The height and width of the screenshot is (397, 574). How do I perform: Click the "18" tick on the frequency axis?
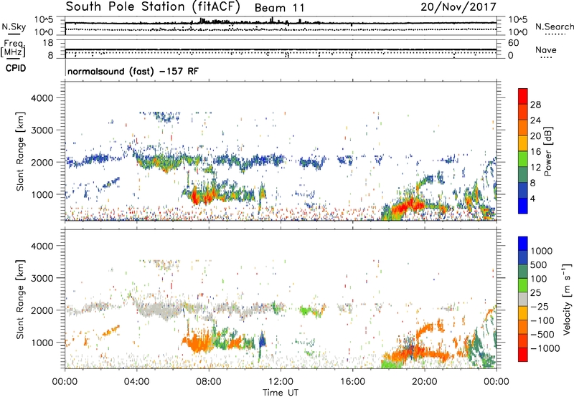pos(48,43)
